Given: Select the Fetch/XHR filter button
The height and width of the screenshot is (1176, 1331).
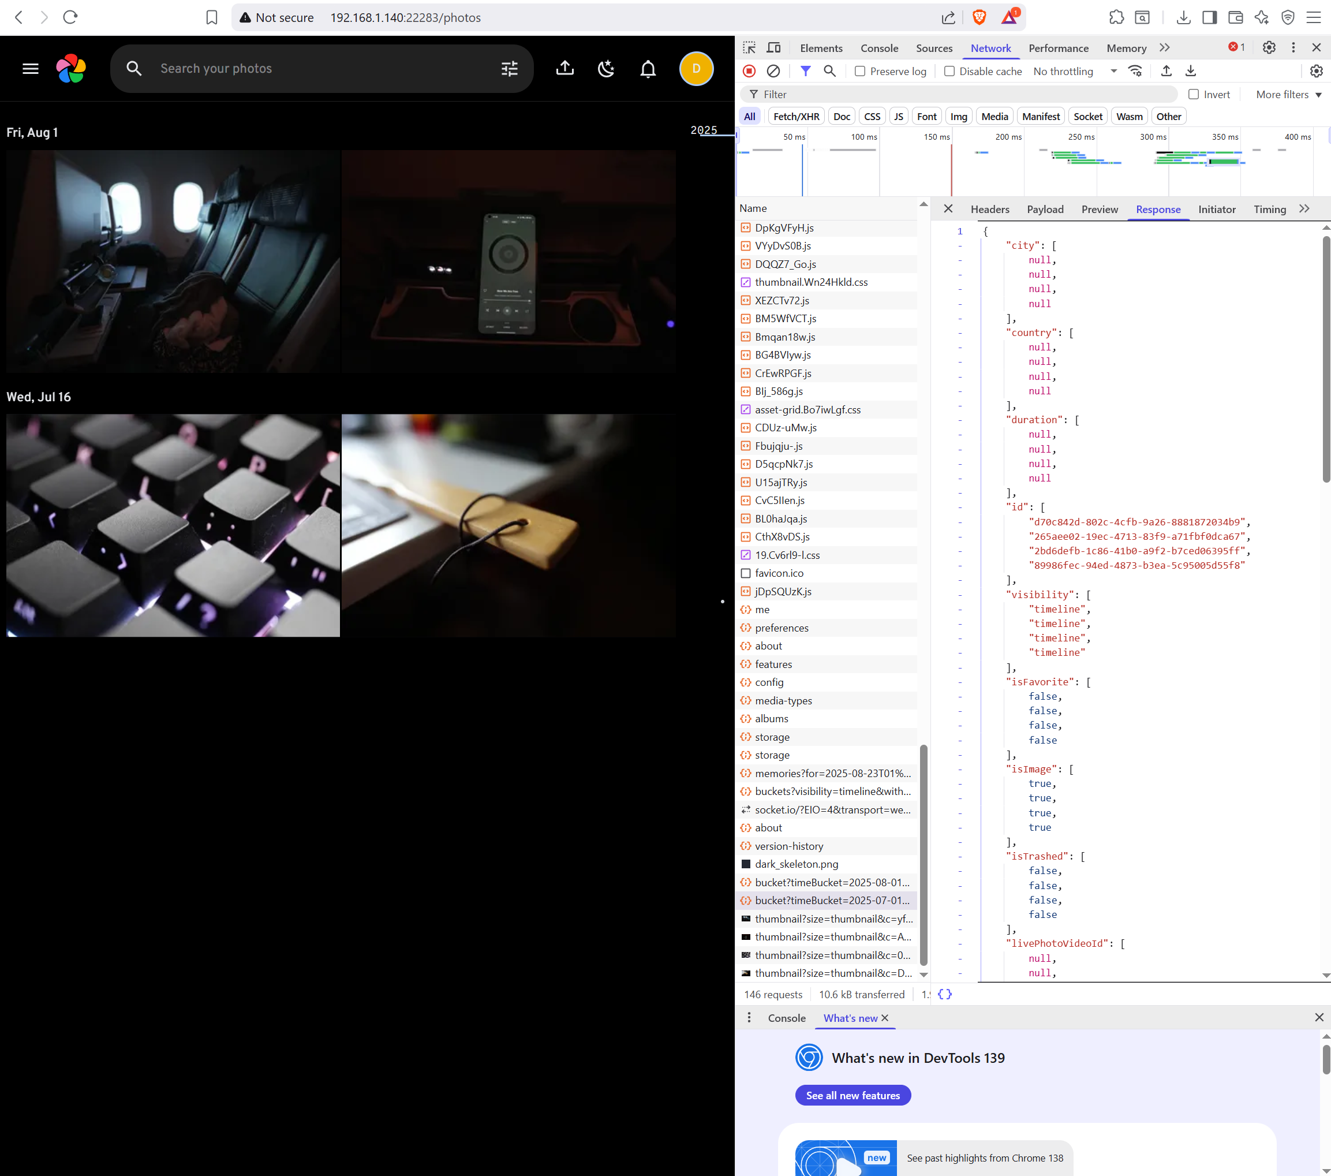Looking at the screenshot, I should click(x=796, y=117).
